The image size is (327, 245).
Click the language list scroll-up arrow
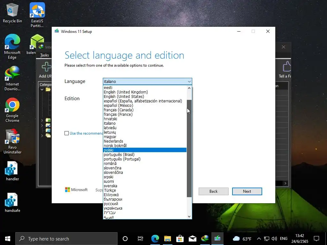point(189,88)
